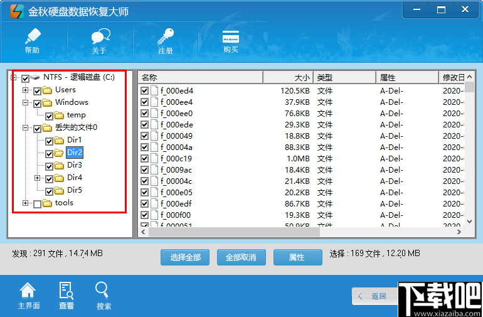Select file name f_000edf
483x317 pixels.
176,204
